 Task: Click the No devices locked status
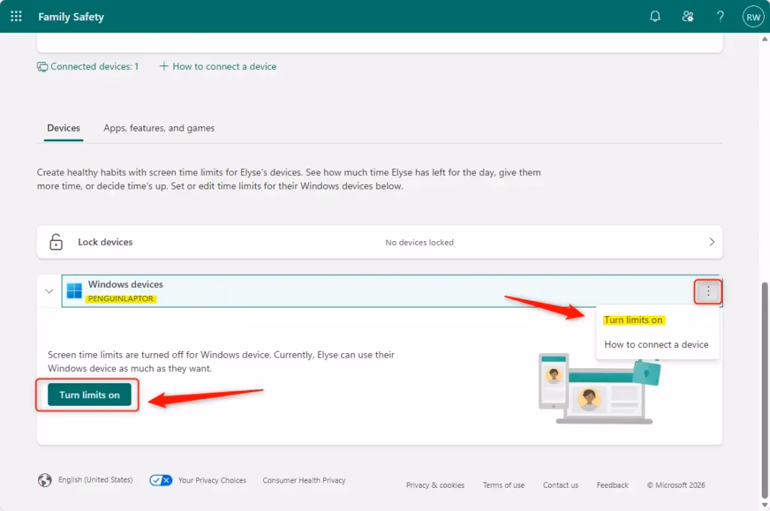coord(420,242)
